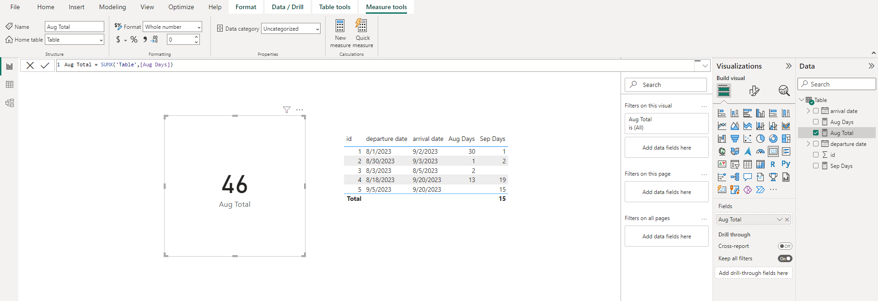Choose the Gauge visual
Screen dimensions: 878x301
click(x=760, y=151)
